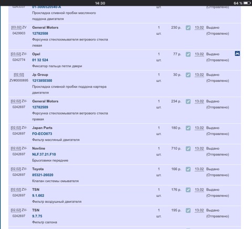Open the Jp Group part link 1213850300
Screen dimensions: 252x229
pyautogui.click(x=42, y=81)
